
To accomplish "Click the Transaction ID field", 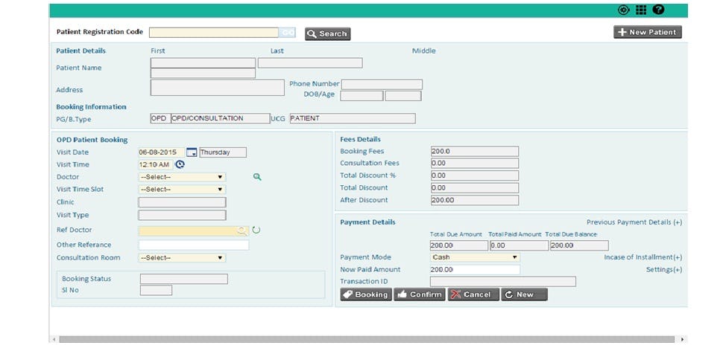I will pyautogui.click(x=503, y=282).
